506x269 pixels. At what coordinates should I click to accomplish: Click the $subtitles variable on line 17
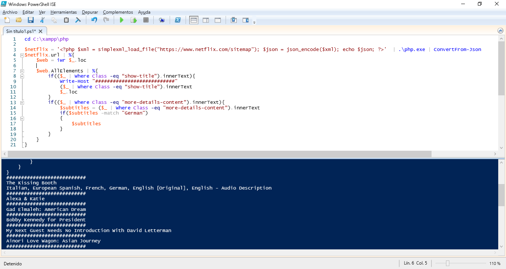click(86, 124)
